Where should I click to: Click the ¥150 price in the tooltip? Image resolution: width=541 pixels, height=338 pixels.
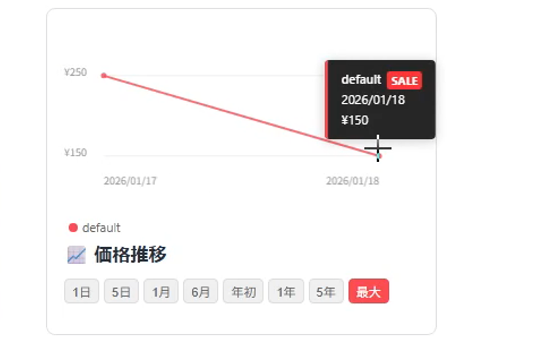(355, 120)
